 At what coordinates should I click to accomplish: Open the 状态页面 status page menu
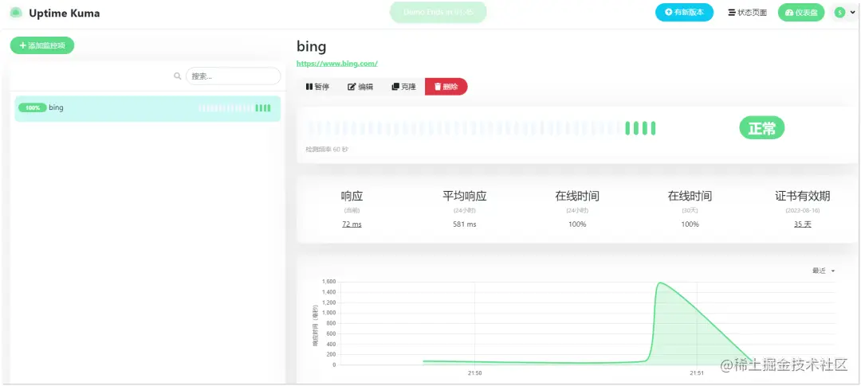pos(747,13)
